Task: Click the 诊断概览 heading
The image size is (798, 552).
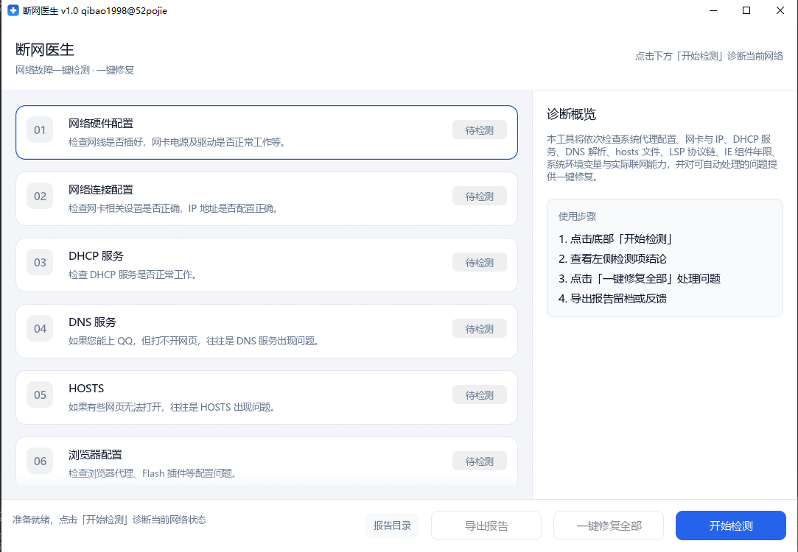Action: [571, 114]
